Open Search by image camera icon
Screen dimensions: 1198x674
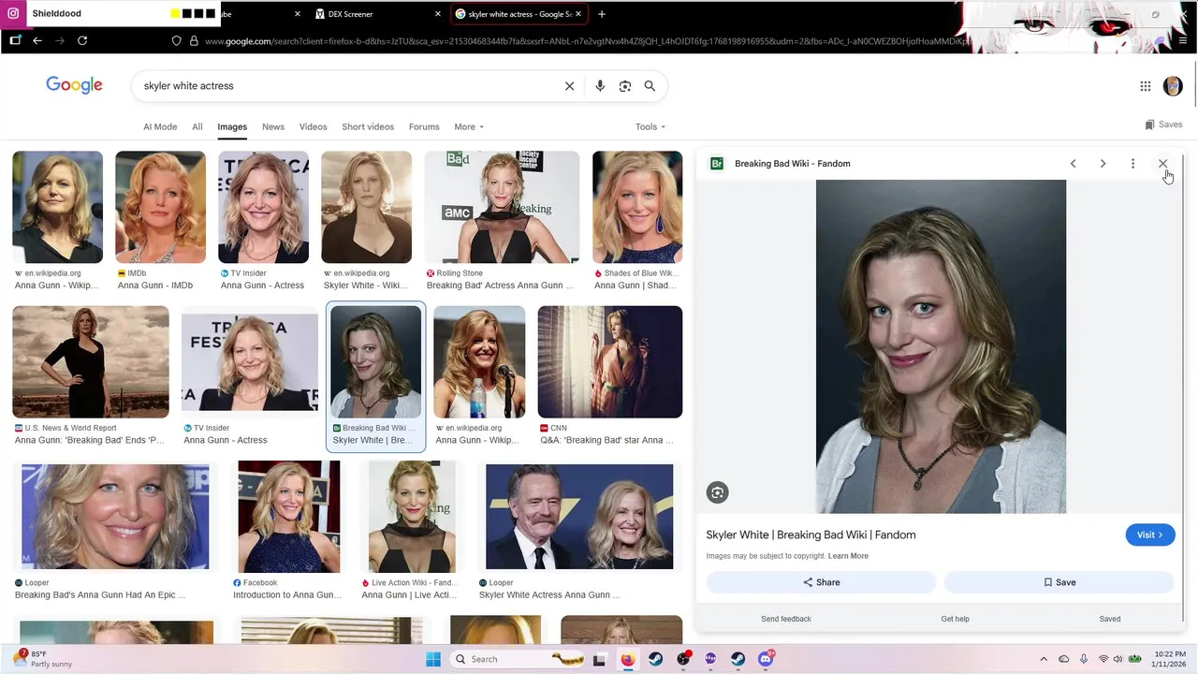tap(625, 86)
